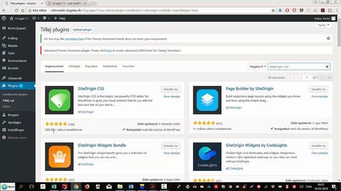Open SiteOrigin CSS title link
The image size is (341, 191).
point(91,89)
